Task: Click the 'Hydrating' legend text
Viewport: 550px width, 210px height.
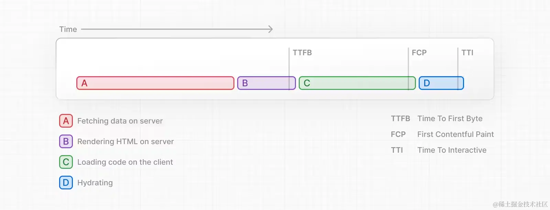Action: (x=95, y=183)
